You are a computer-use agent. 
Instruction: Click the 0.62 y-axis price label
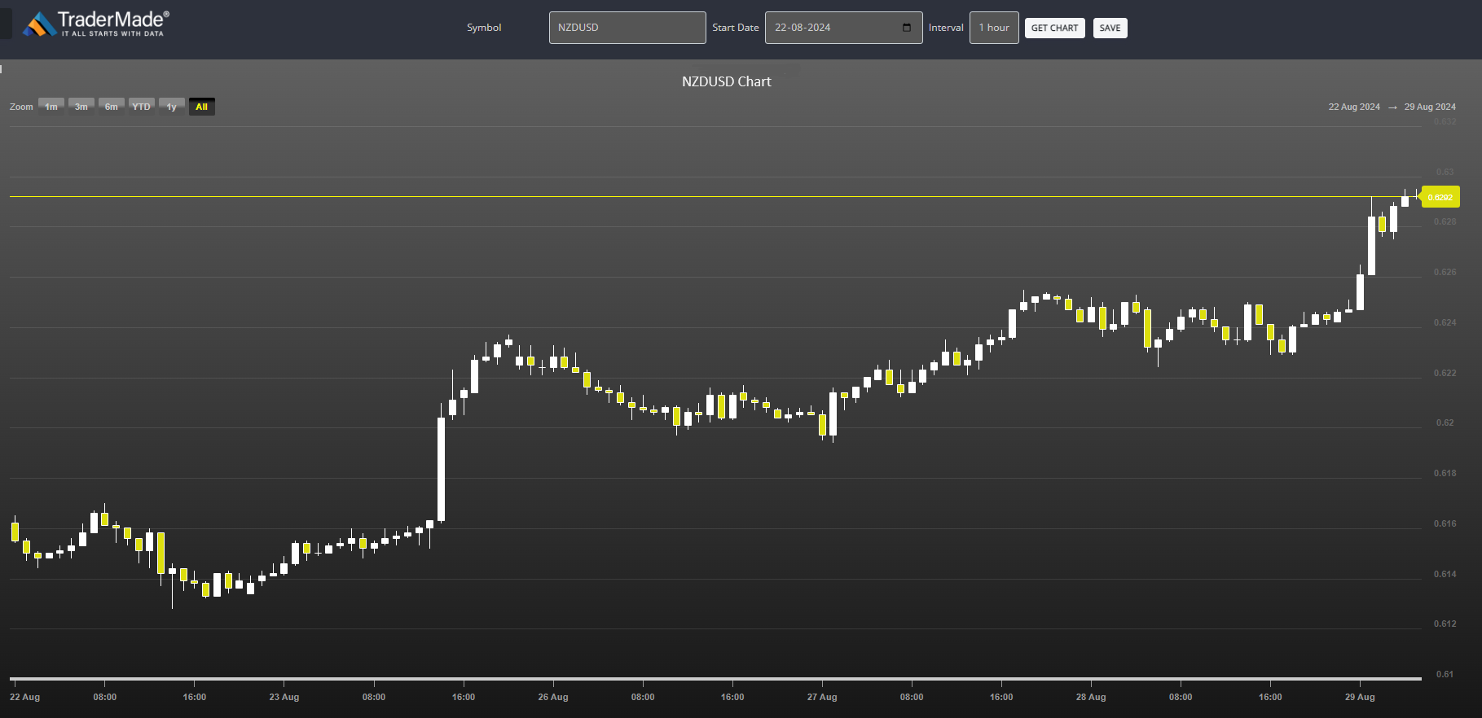tap(1445, 422)
